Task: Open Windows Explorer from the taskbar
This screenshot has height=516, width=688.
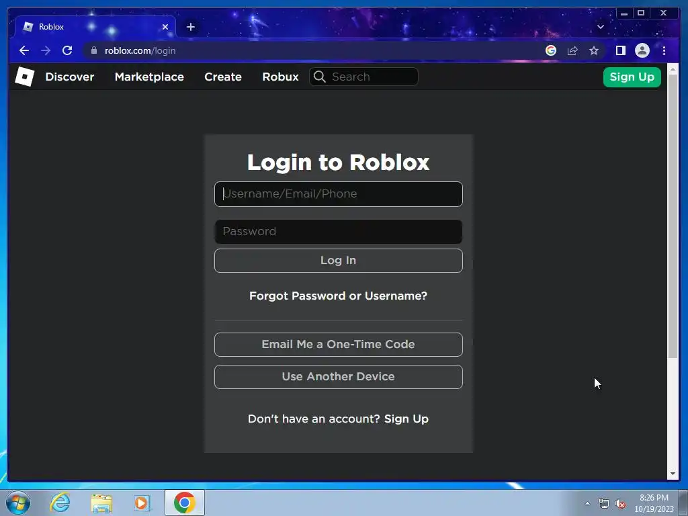Action: point(101,503)
